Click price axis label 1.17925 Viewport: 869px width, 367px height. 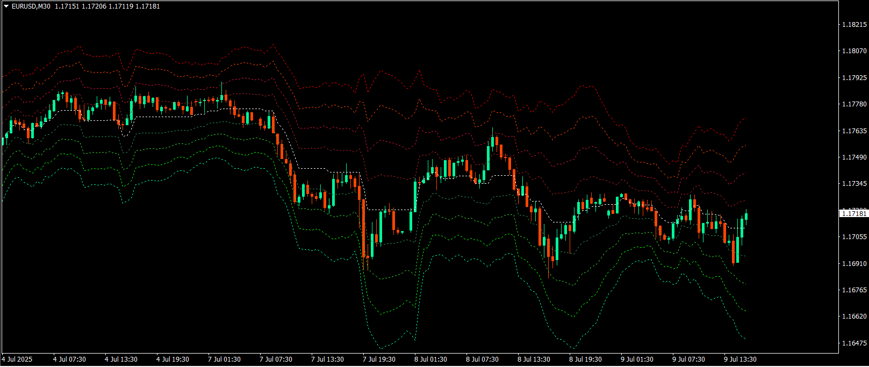tap(854, 78)
